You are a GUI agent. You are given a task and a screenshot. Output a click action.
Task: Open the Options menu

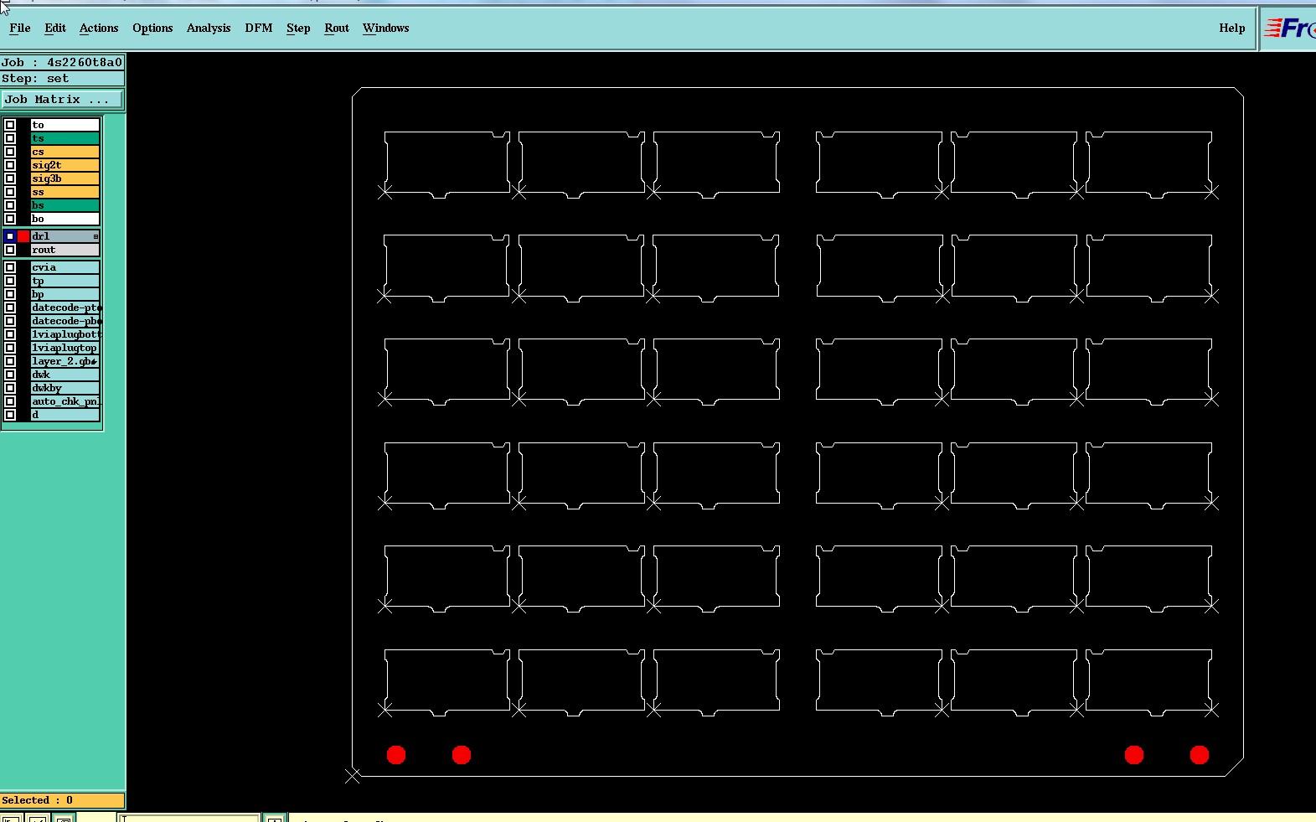[x=152, y=28]
